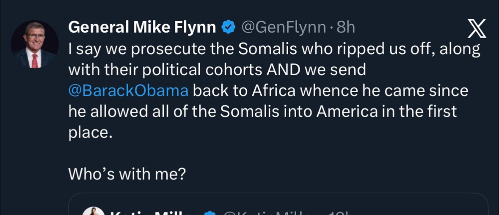Click the first line starting "I say we prosecute"

point(274,50)
